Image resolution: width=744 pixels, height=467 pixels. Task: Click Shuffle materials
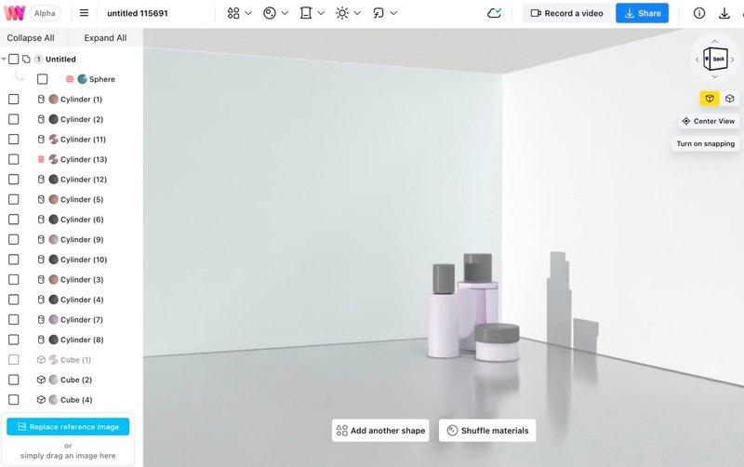tap(487, 431)
